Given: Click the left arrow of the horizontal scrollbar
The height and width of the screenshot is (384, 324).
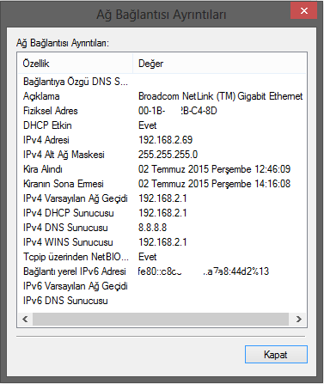Looking at the screenshot, I should pos(25,319).
